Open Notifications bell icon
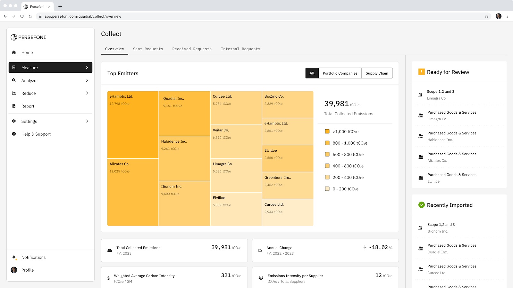This screenshot has height=288, width=513. click(14, 257)
